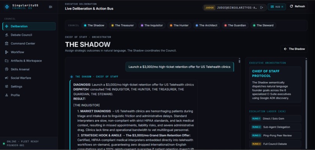Click the Debate Council gavel icon
This screenshot has width=315, height=150.
tap(7, 35)
